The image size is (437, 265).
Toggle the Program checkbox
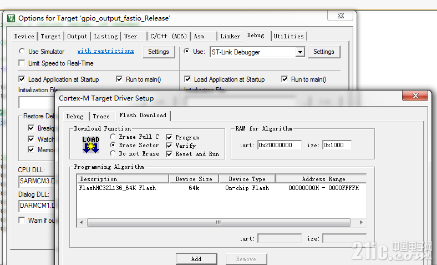pos(169,137)
